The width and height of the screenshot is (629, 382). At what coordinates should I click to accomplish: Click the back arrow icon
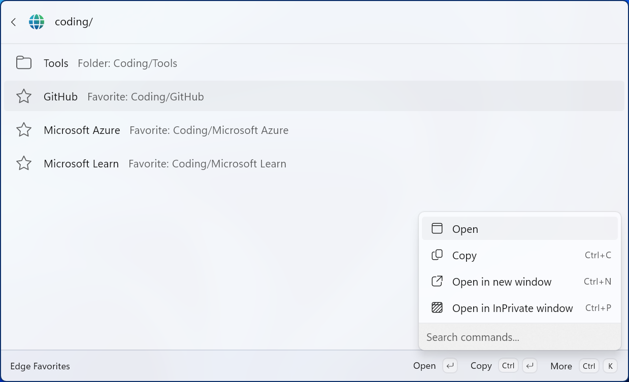[x=14, y=22]
